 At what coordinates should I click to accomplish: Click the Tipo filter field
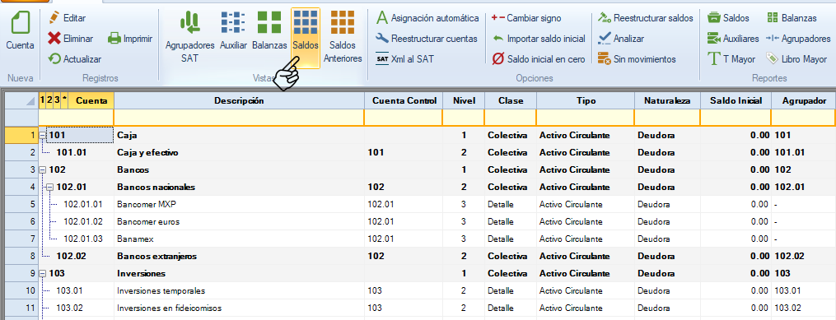(x=586, y=117)
